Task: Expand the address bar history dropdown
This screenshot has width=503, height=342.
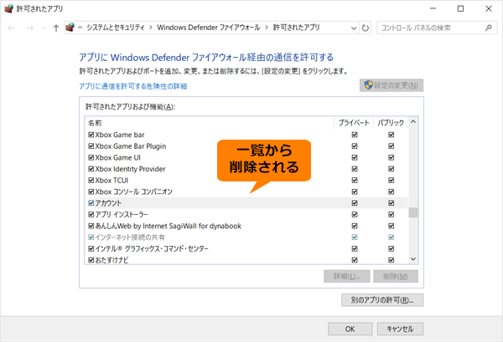Action: [354, 28]
